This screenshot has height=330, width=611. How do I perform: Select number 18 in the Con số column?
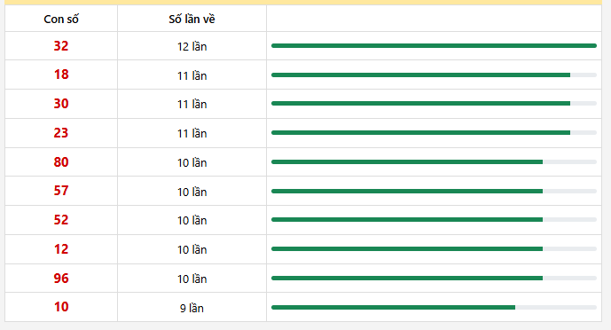pos(61,75)
